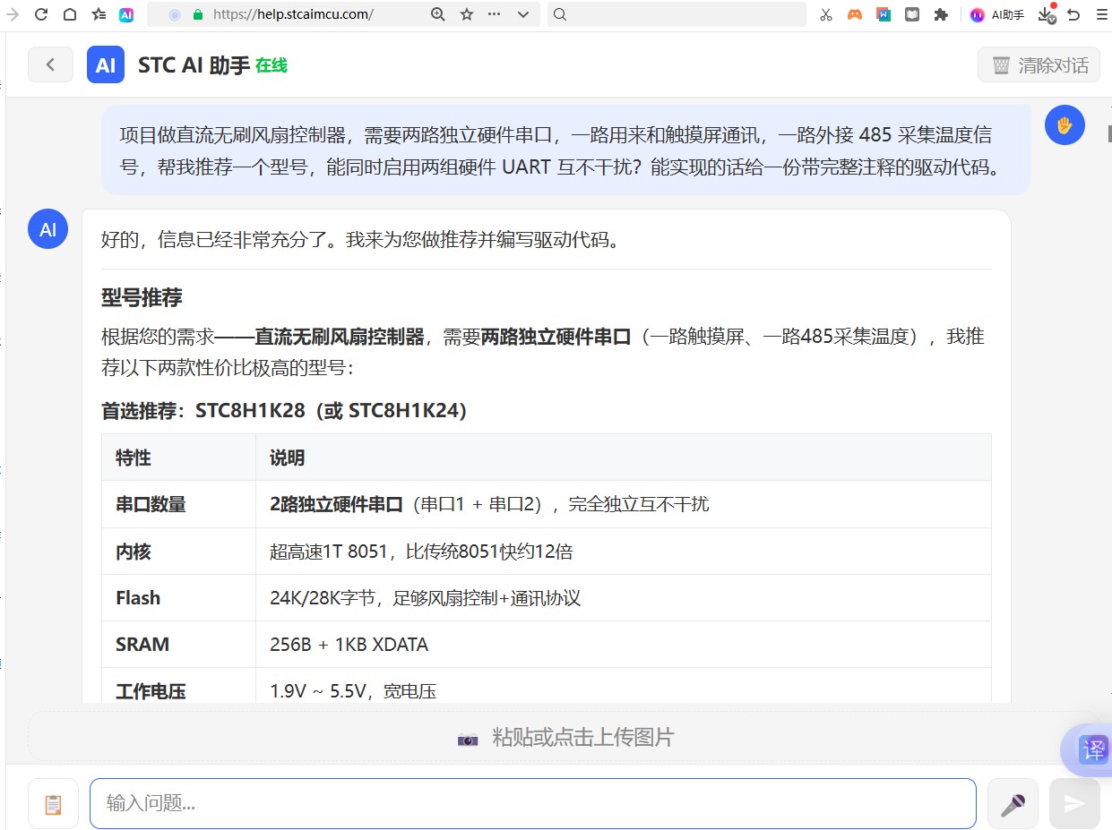Screen dimensions: 1112x830
Task: Click the browser search box
Action: pyautogui.click(x=677, y=14)
